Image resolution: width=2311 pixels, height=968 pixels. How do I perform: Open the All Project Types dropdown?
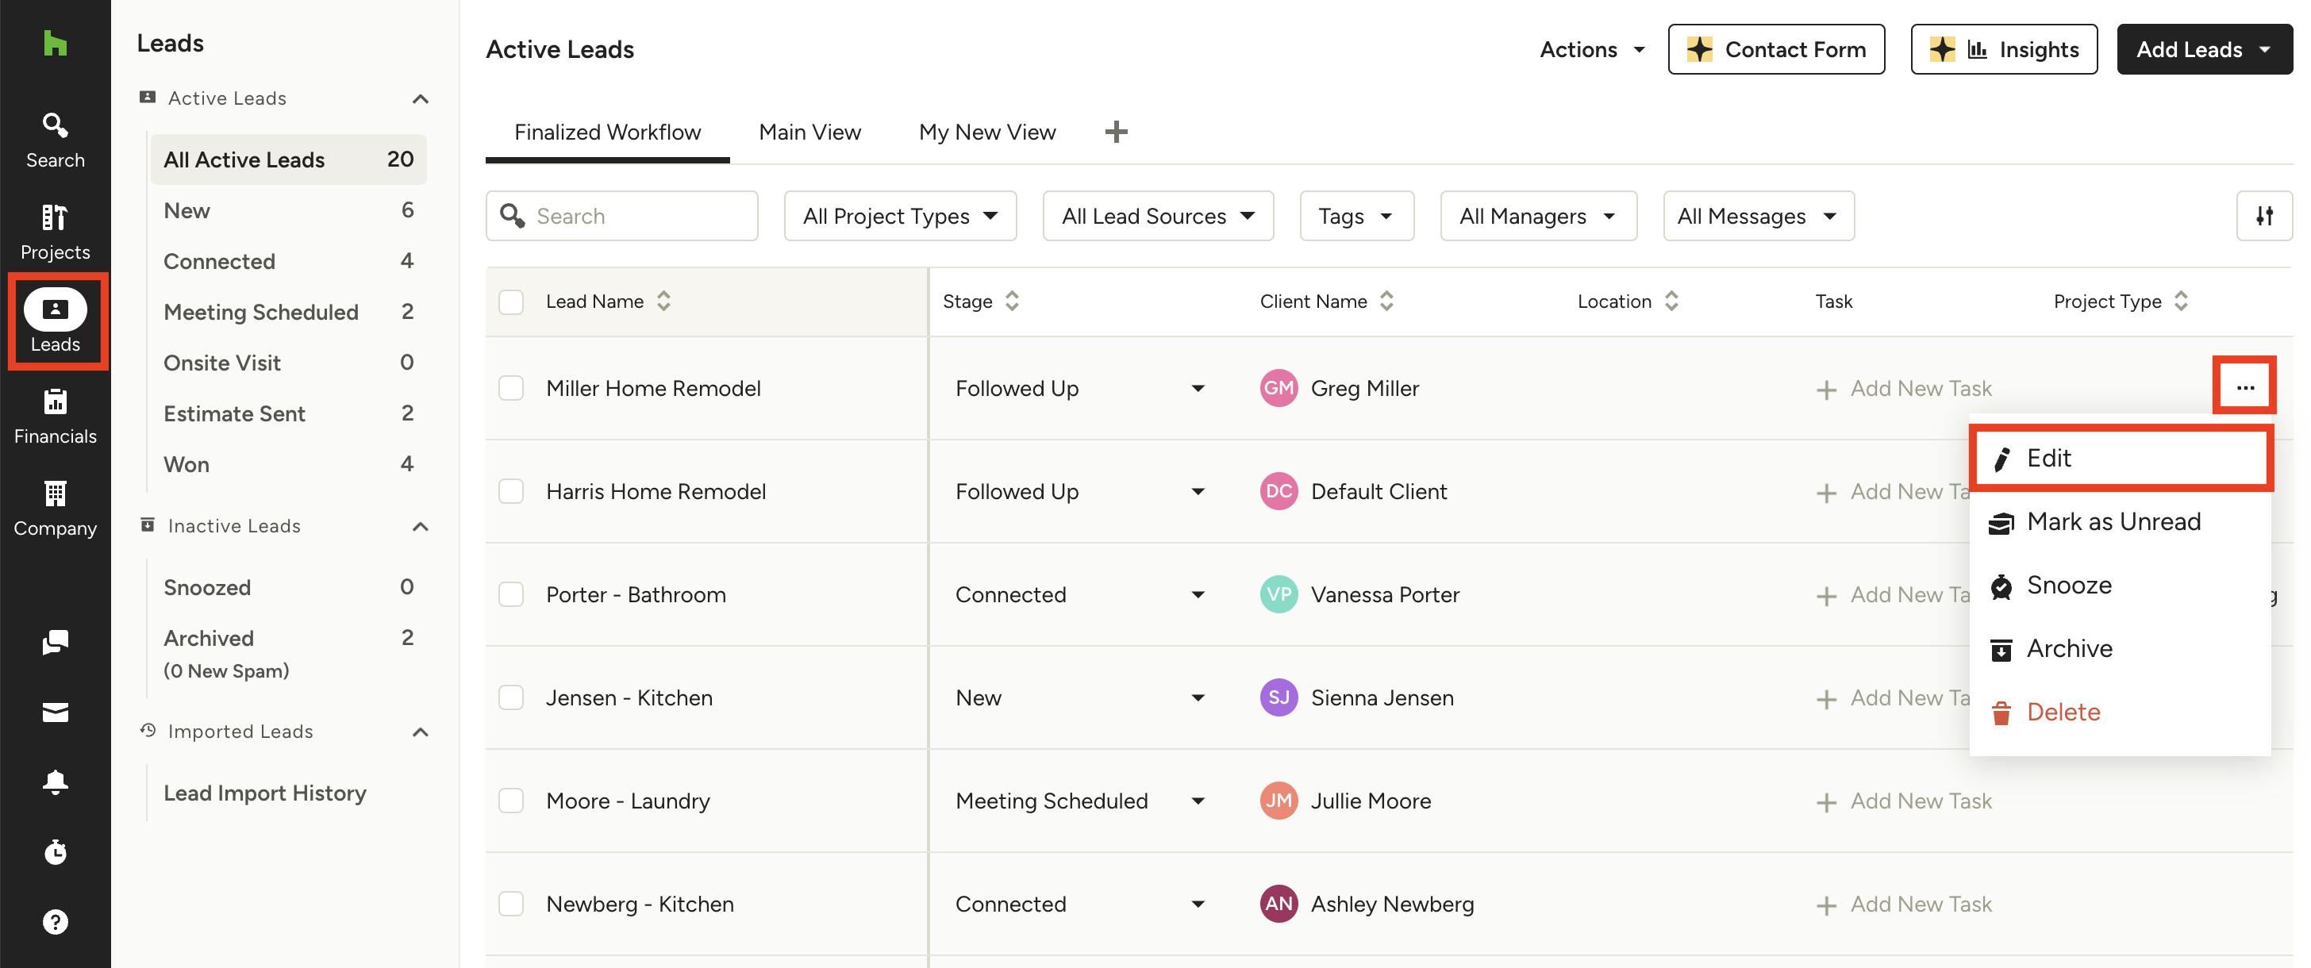point(900,215)
